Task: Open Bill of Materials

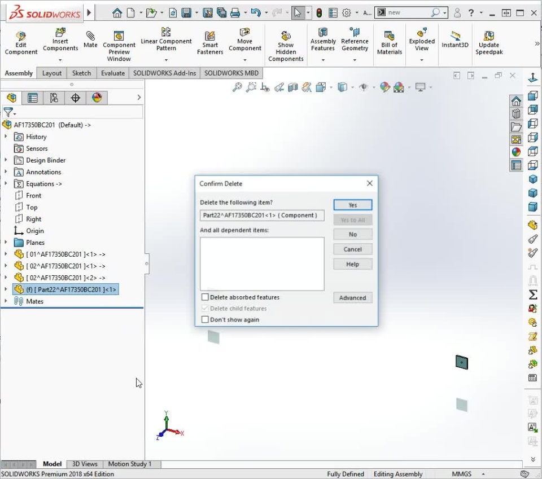Action: coord(389,43)
